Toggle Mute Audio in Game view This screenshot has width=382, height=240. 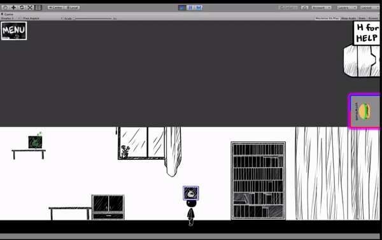click(348, 18)
